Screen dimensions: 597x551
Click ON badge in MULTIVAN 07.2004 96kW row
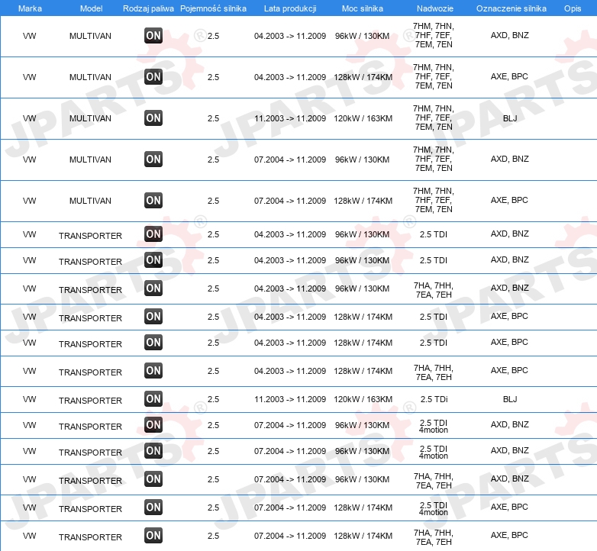pos(153,159)
